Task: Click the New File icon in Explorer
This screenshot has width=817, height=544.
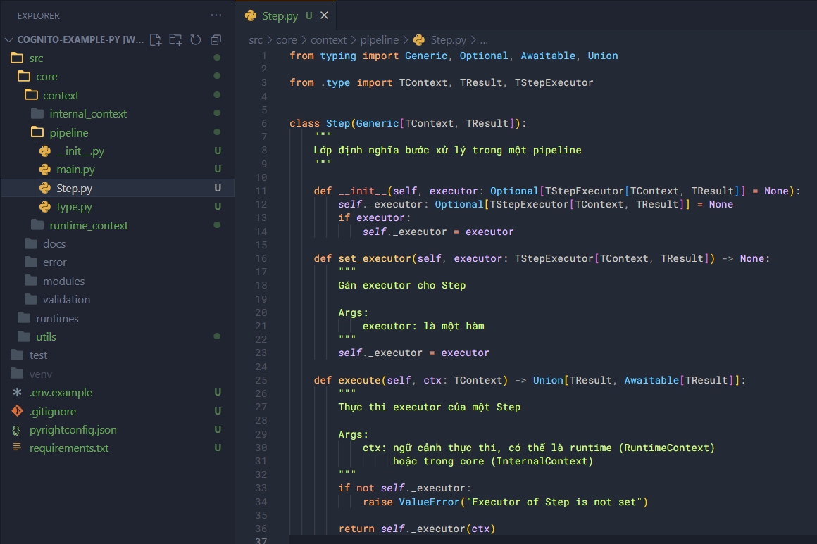Action: point(156,39)
